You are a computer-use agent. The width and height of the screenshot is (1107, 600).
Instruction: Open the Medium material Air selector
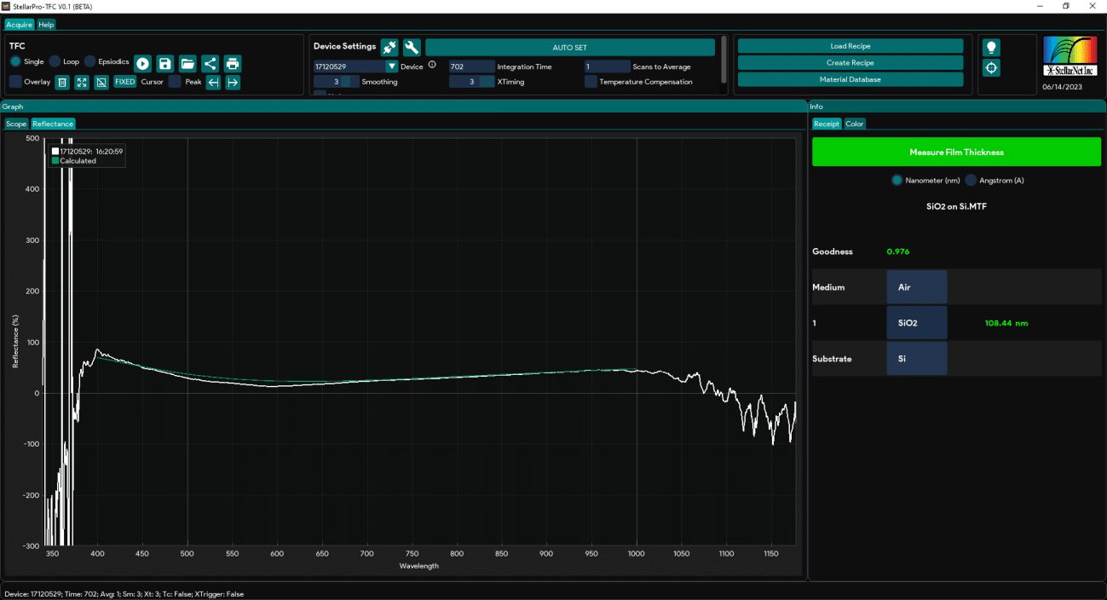[916, 287]
